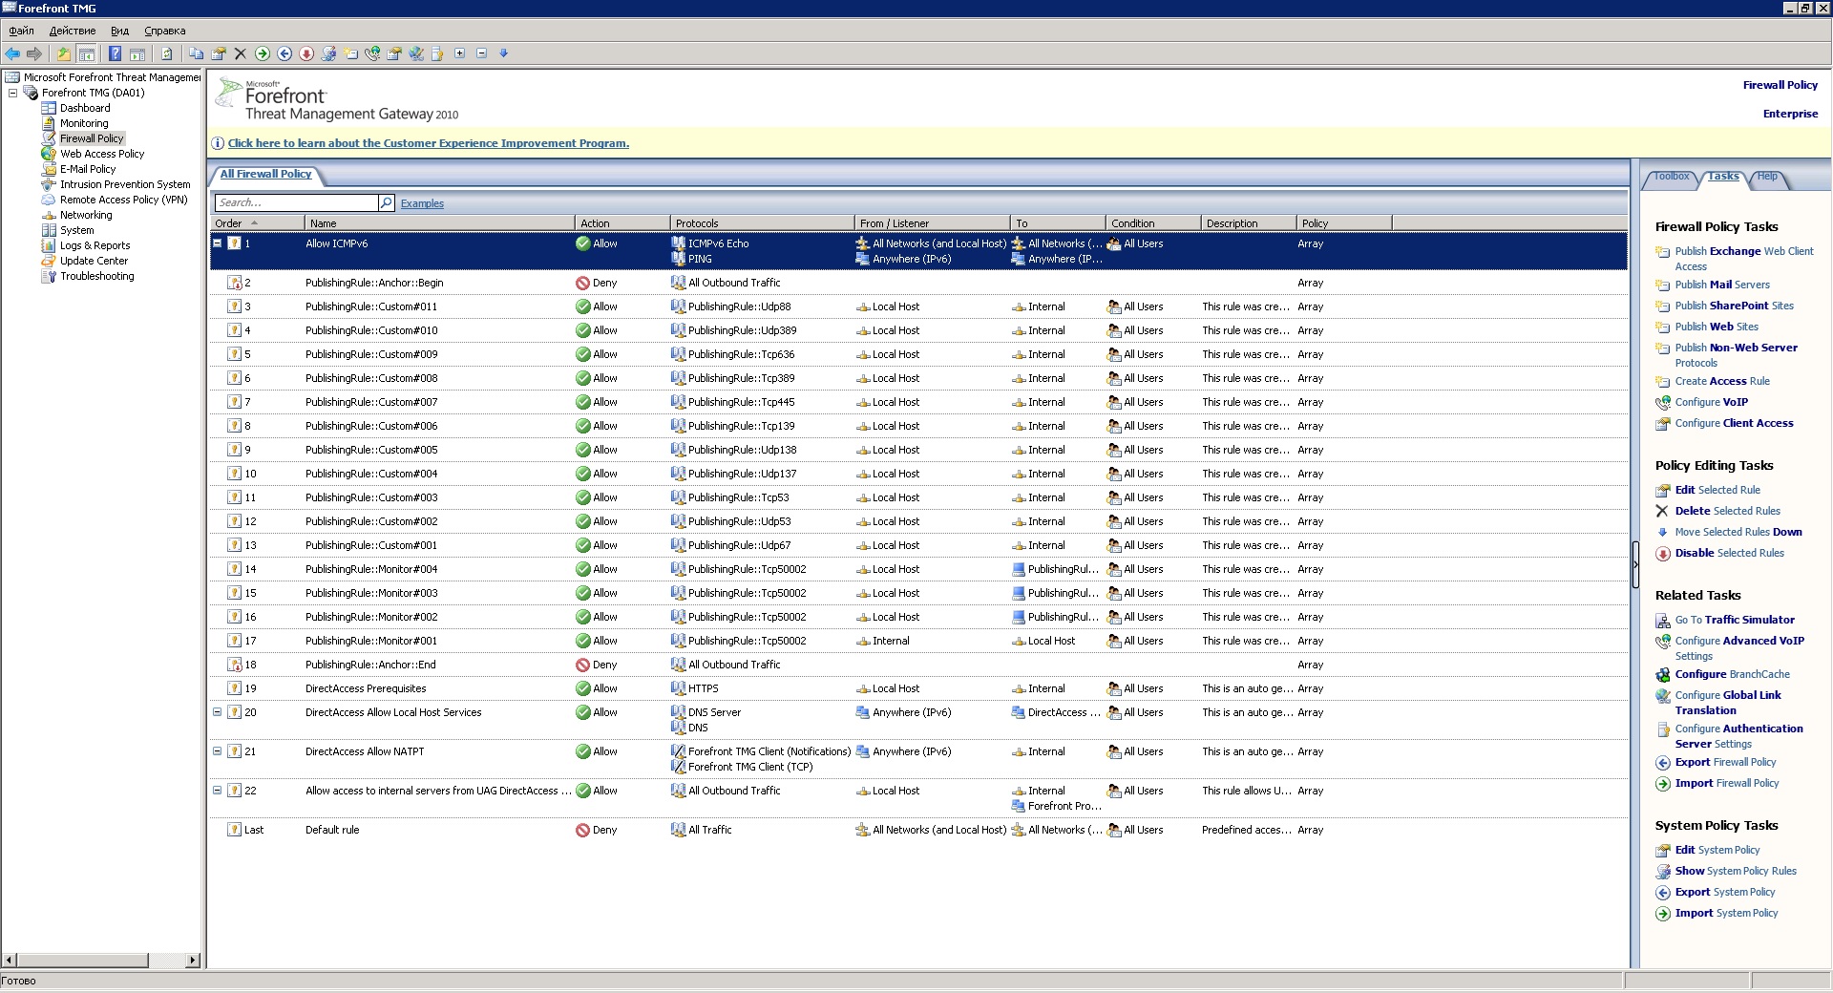Open the Действие menu
The width and height of the screenshot is (1833, 993).
[x=73, y=31]
